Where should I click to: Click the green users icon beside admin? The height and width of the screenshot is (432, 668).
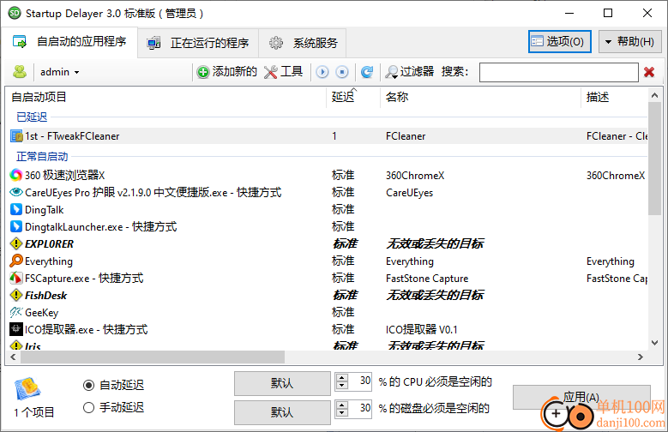[x=20, y=72]
